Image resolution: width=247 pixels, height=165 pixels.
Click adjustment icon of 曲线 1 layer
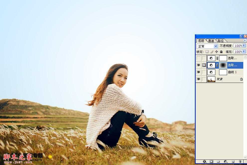pyautogui.click(x=211, y=72)
